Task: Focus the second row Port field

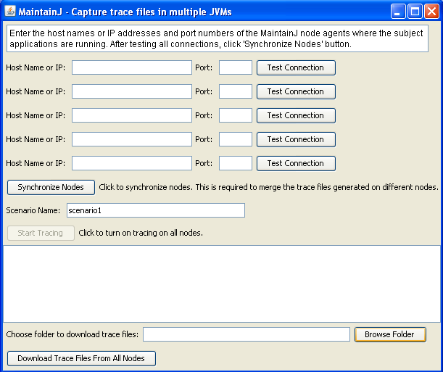Action: click(x=235, y=91)
